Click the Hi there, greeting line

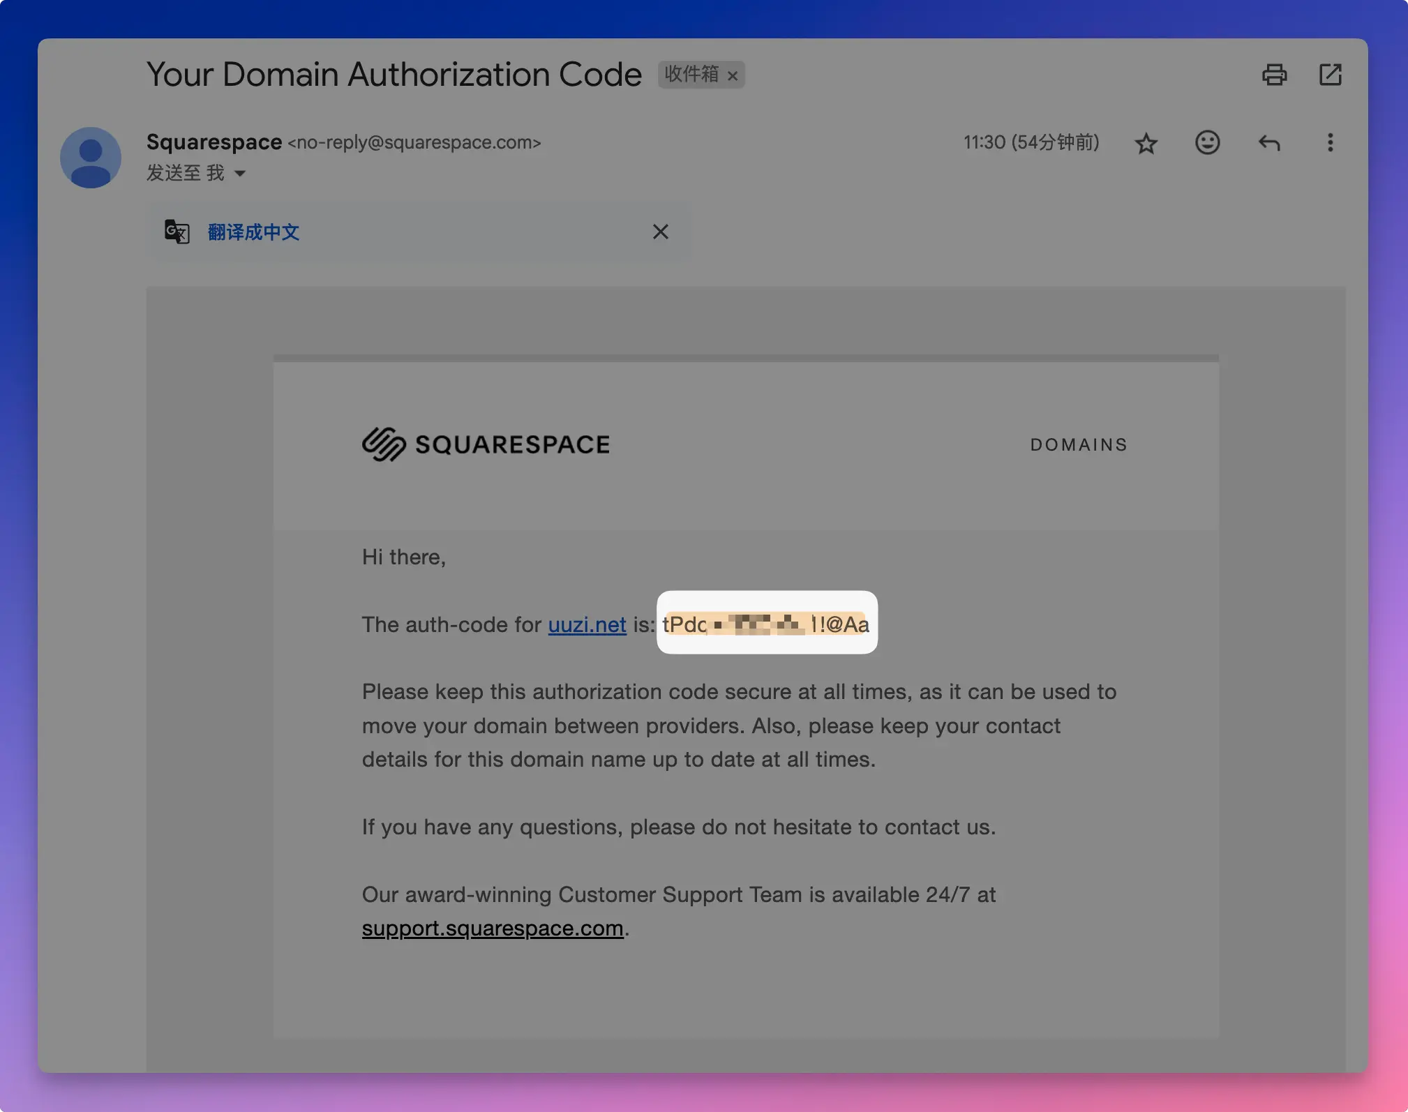(404, 557)
